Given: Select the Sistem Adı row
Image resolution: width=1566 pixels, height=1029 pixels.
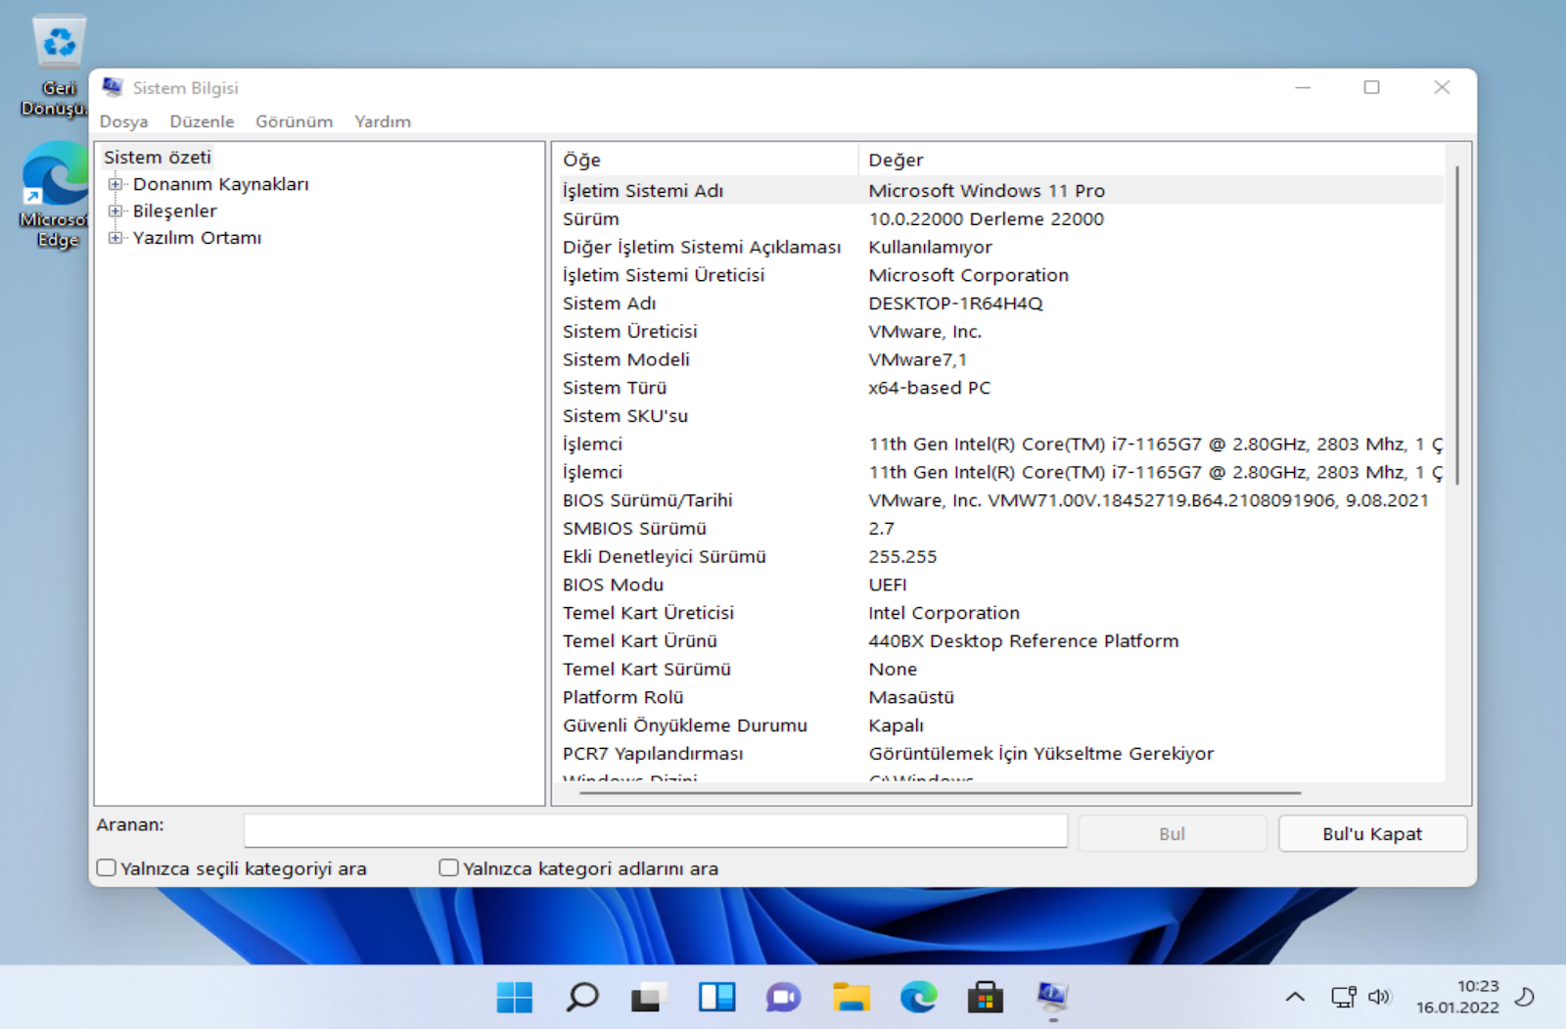Looking at the screenshot, I should (1000, 303).
